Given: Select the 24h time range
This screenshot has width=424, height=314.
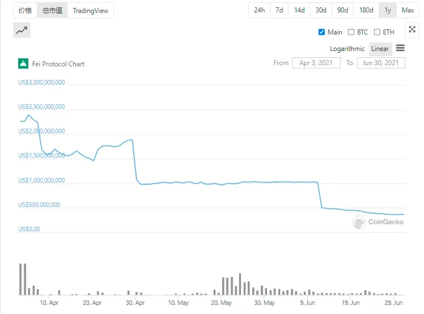Looking at the screenshot, I should pos(259,10).
